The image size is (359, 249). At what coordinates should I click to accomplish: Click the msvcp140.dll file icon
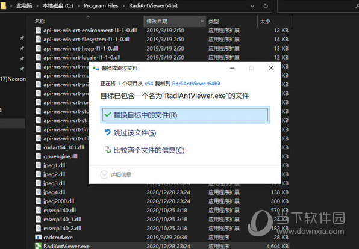[x=38, y=210]
